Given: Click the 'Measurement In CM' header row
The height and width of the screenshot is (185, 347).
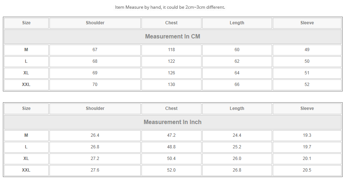Looking at the screenshot, I should [172, 37].
